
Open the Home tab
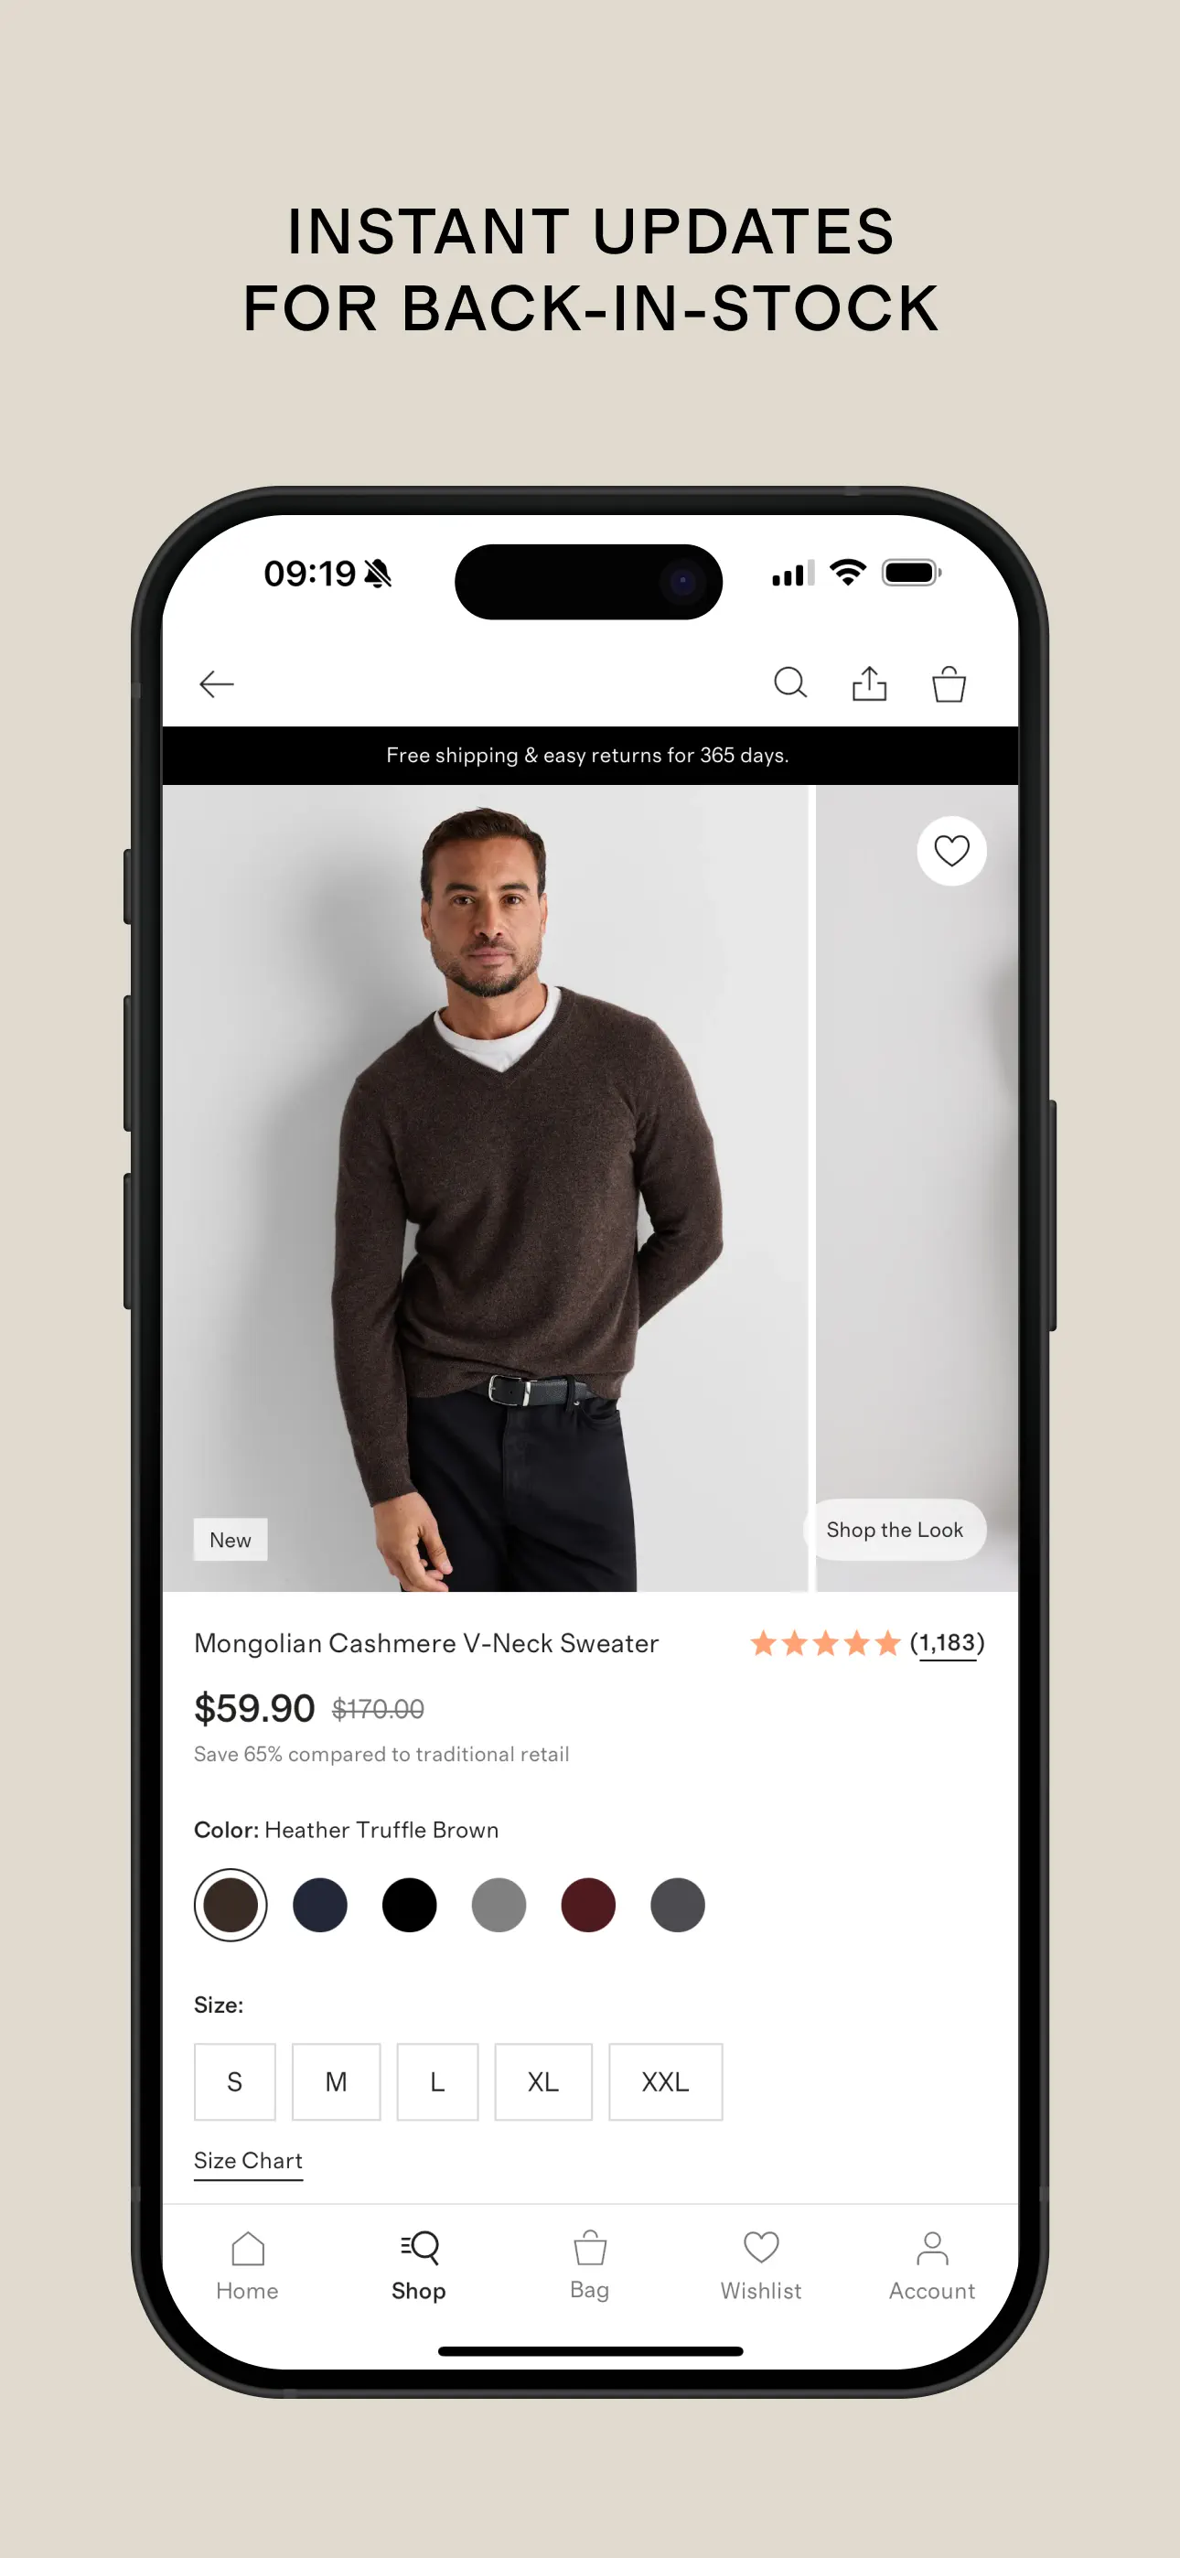click(247, 2267)
